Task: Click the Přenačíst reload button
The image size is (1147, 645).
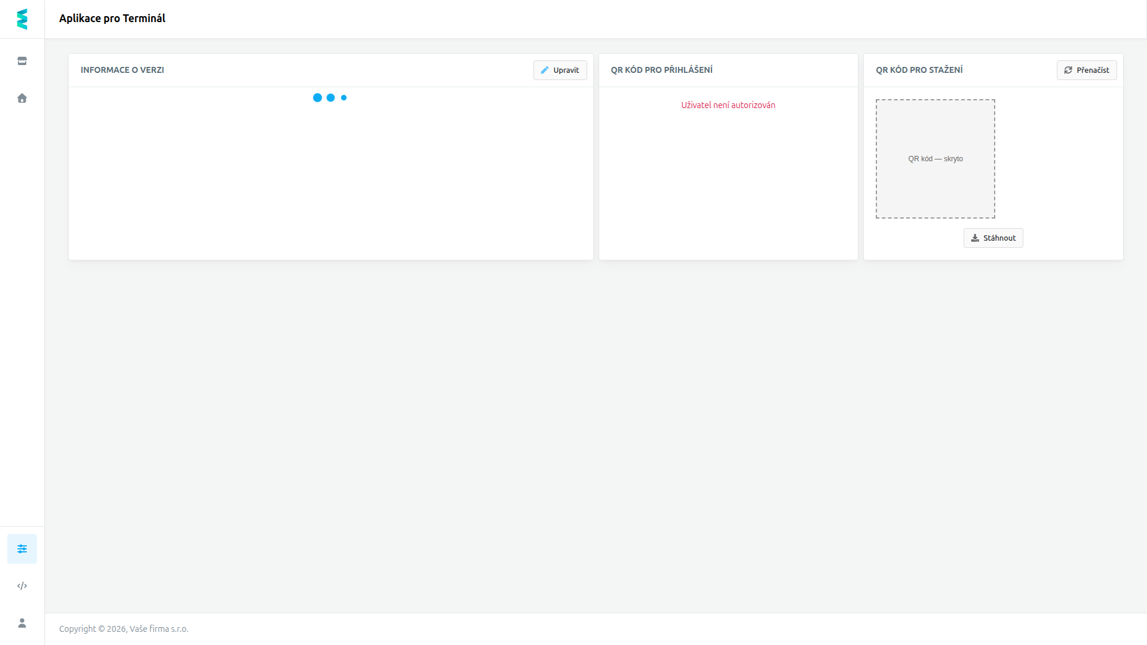Action: pyautogui.click(x=1087, y=70)
